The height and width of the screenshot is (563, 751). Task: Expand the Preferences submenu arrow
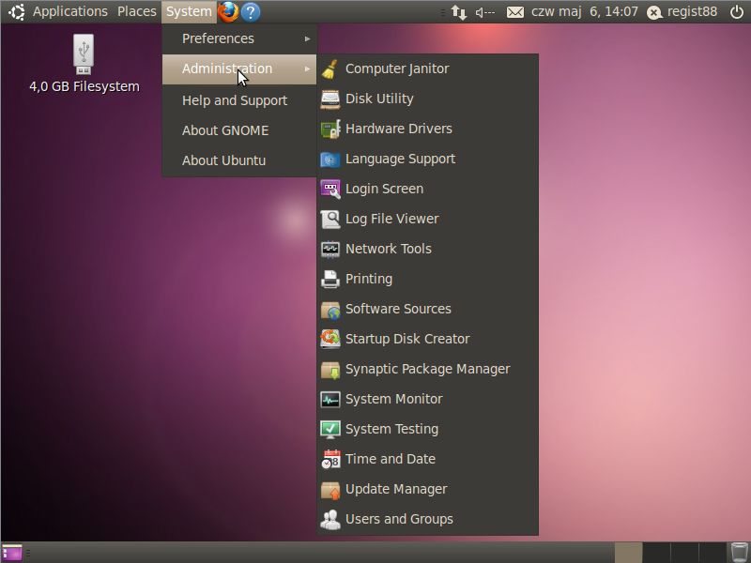308,38
